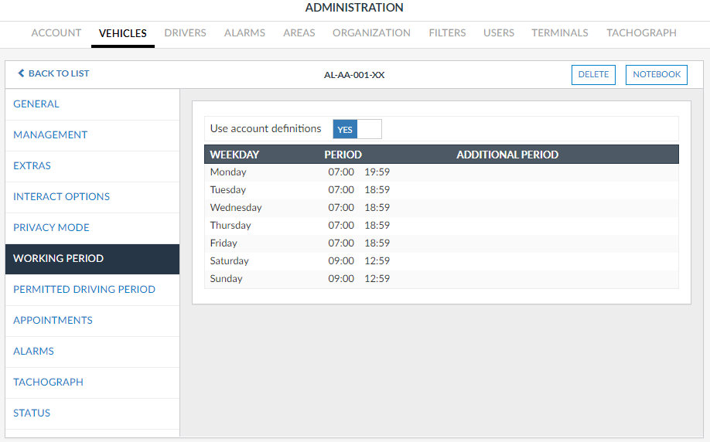Open the Drivers tab

click(185, 33)
